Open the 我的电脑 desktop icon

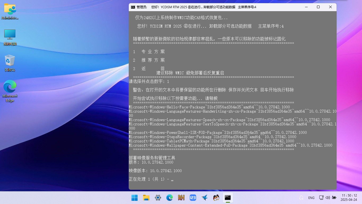click(x=10, y=37)
